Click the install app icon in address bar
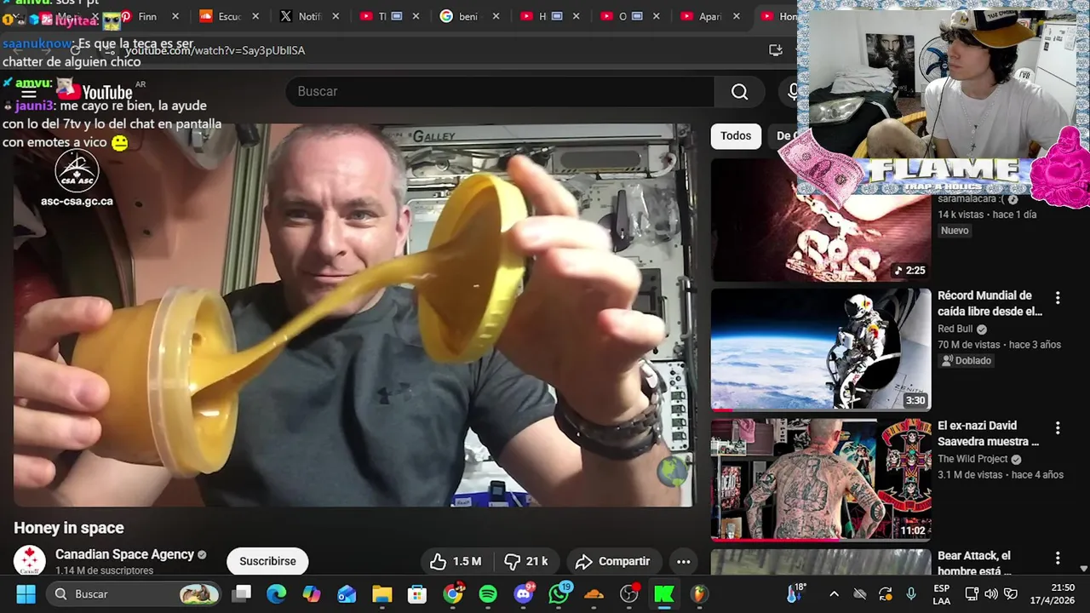Viewport: 1090px width, 613px height. coord(775,50)
